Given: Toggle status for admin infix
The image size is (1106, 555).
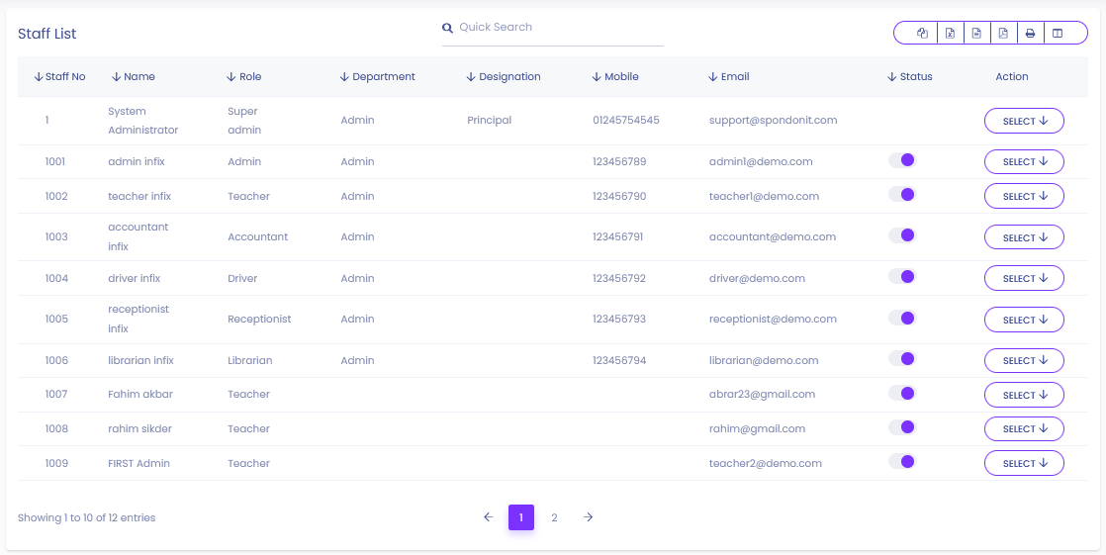Looking at the screenshot, I should pos(902,160).
